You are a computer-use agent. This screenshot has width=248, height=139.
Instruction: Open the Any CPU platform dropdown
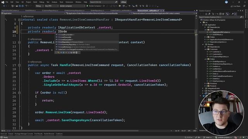tap(52, 6)
